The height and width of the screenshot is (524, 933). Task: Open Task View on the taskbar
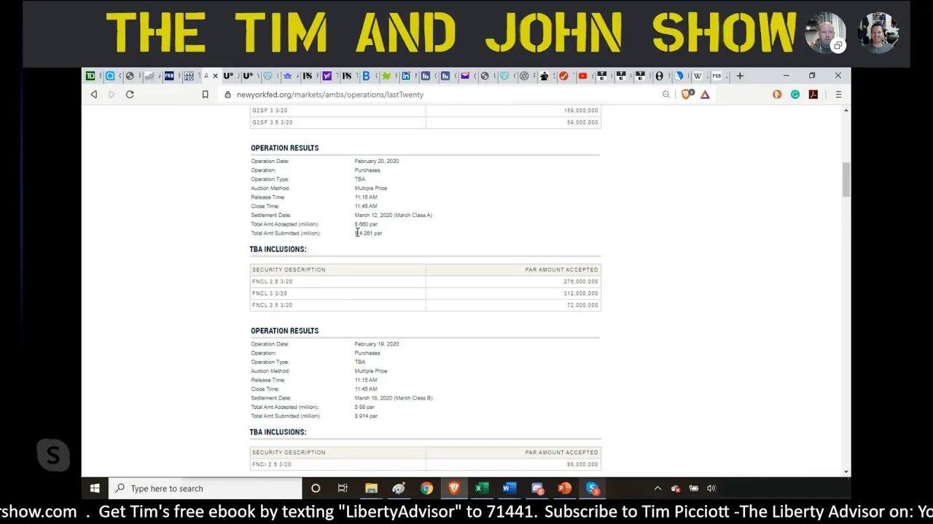click(x=343, y=488)
